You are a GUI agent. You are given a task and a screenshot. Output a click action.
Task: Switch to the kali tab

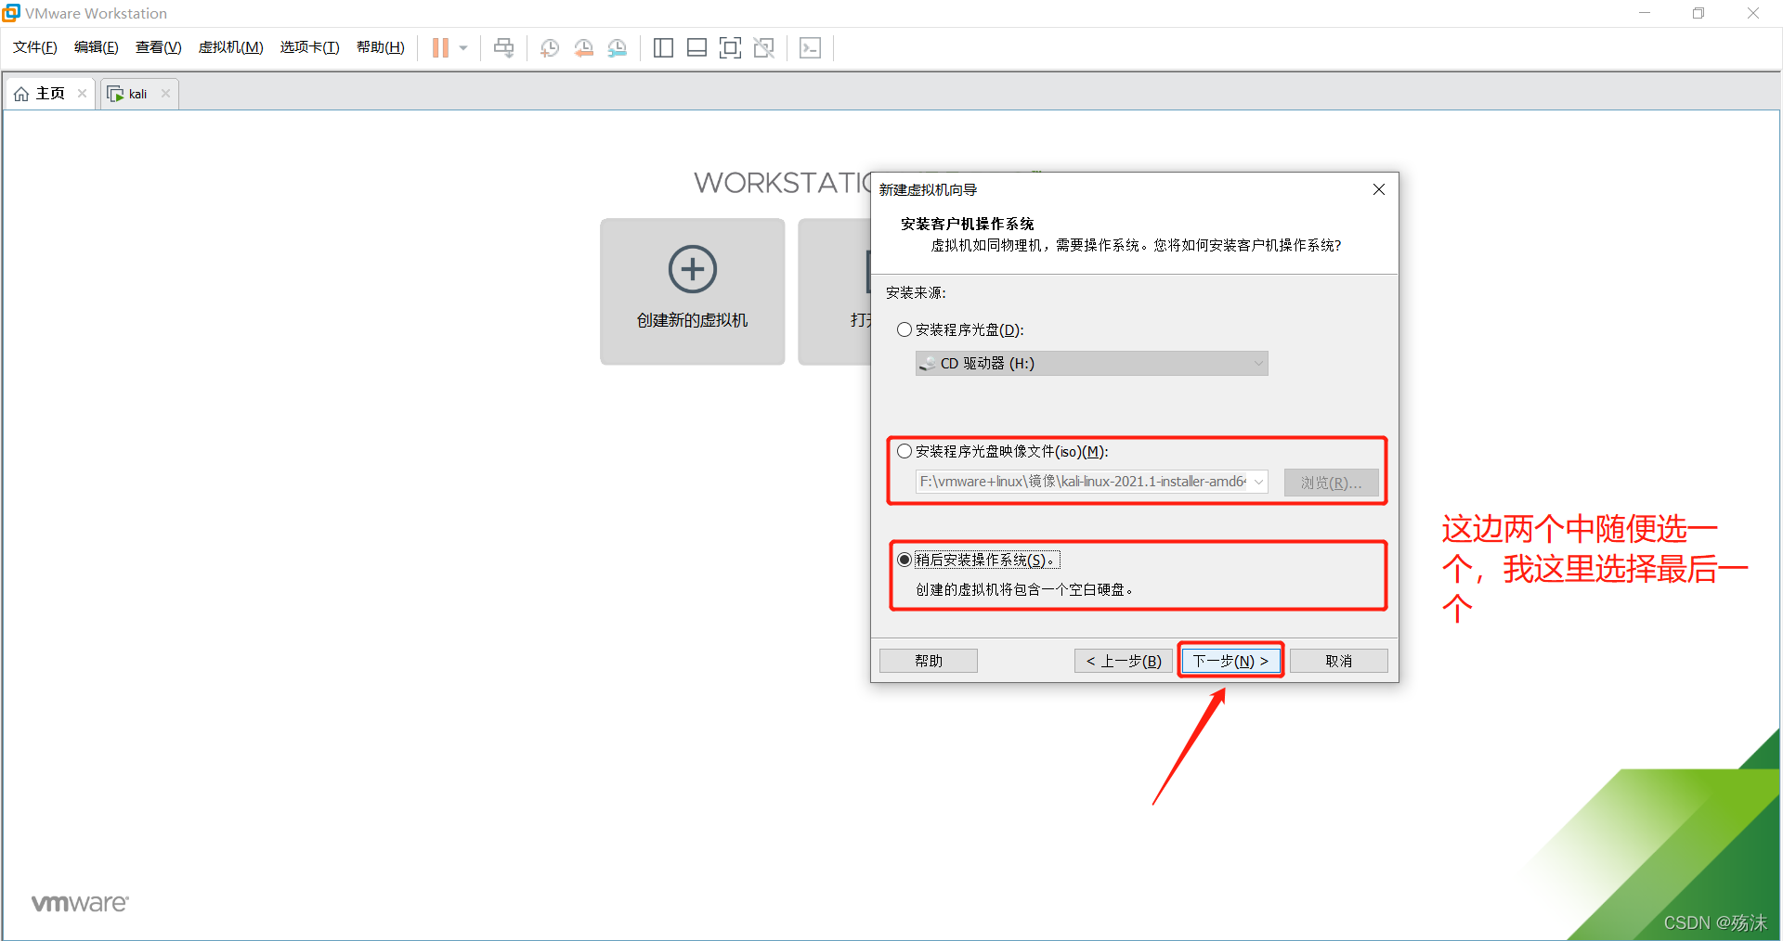[x=137, y=94]
